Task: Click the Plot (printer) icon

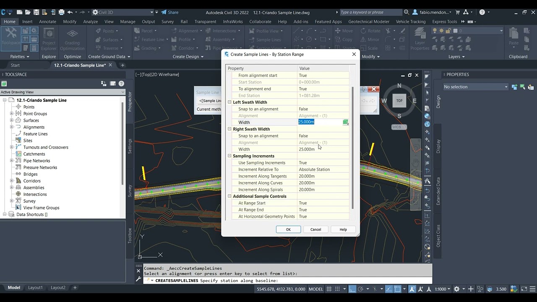Action: click(62, 12)
